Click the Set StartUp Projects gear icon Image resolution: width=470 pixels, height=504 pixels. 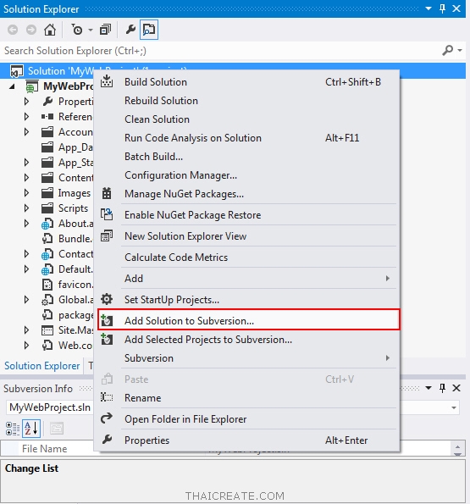point(107,299)
